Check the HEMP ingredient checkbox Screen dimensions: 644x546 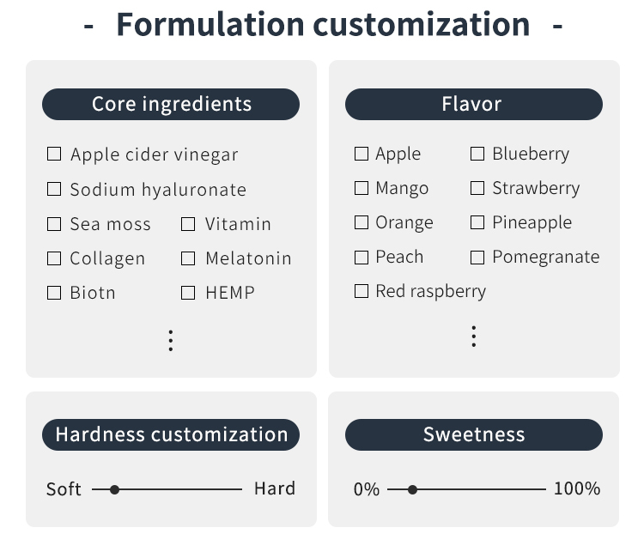pyautogui.click(x=188, y=293)
